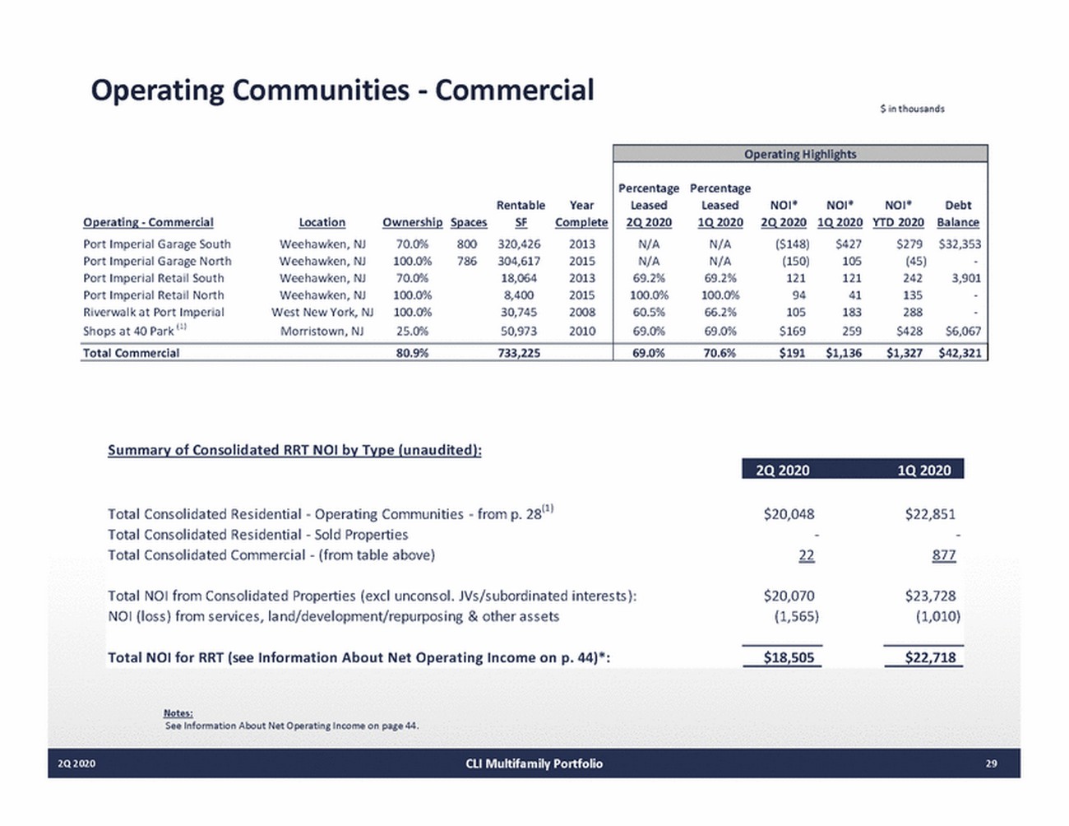Click the underlined 'Location' column header
This screenshot has height=826, width=1069.
[x=322, y=222]
